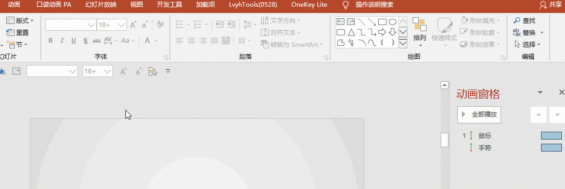This screenshot has width=565, height=189.
Task: Toggle underline formatting
Action: click(73, 41)
